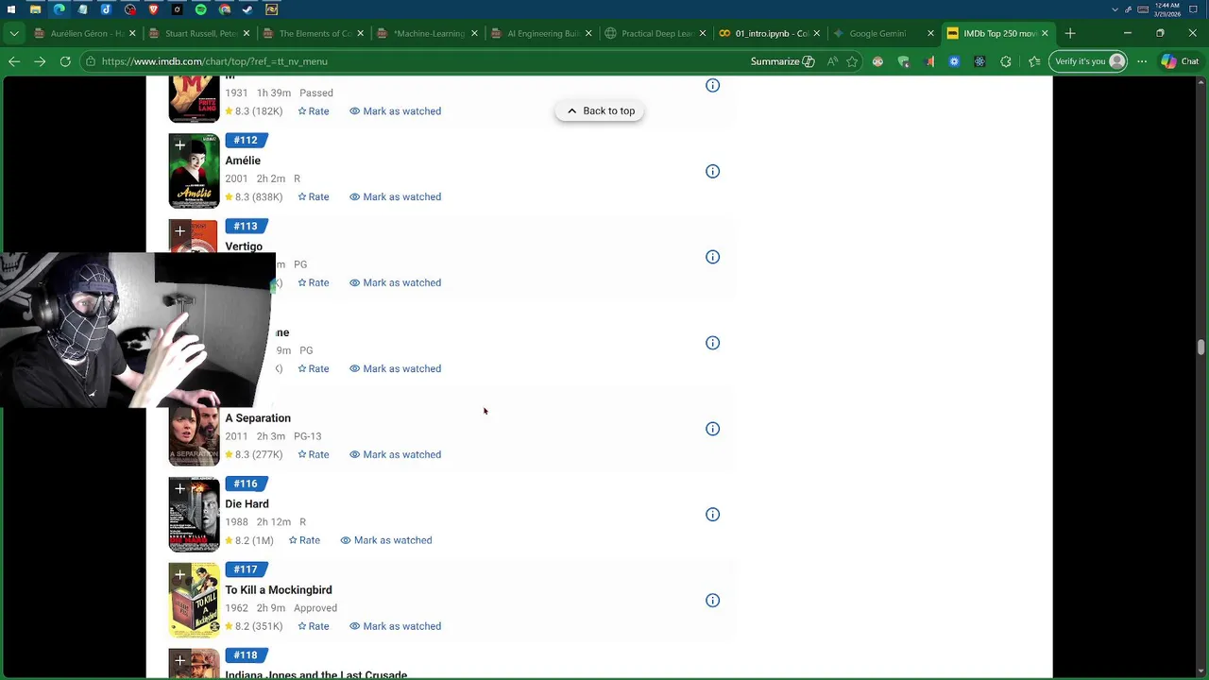Open the Vertigo title link
This screenshot has width=1209, height=680.
point(244,246)
